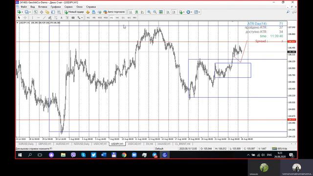This screenshot has height=176, width=313.
Task: Click the connection status 695/4 kb
Action: (280, 149)
